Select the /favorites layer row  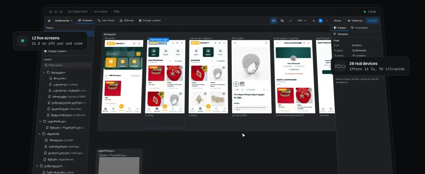[64, 109]
